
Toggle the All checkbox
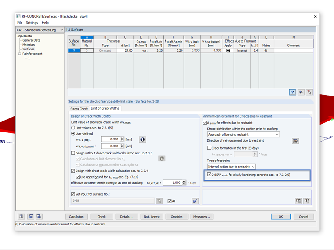coord(170,201)
